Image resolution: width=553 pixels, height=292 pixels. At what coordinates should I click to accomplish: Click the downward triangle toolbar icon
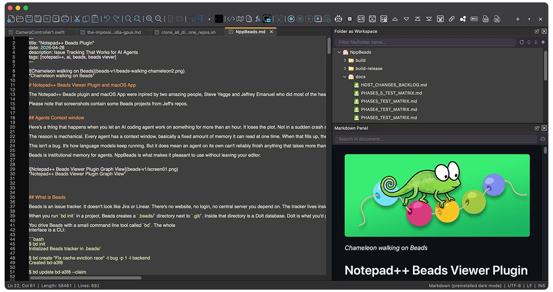tap(406, 19)
